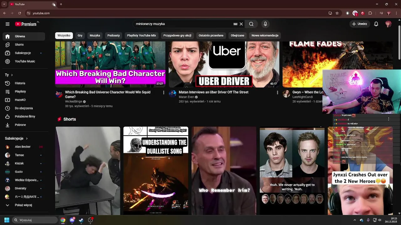Click the Utwórz create button

click(359, 24)
